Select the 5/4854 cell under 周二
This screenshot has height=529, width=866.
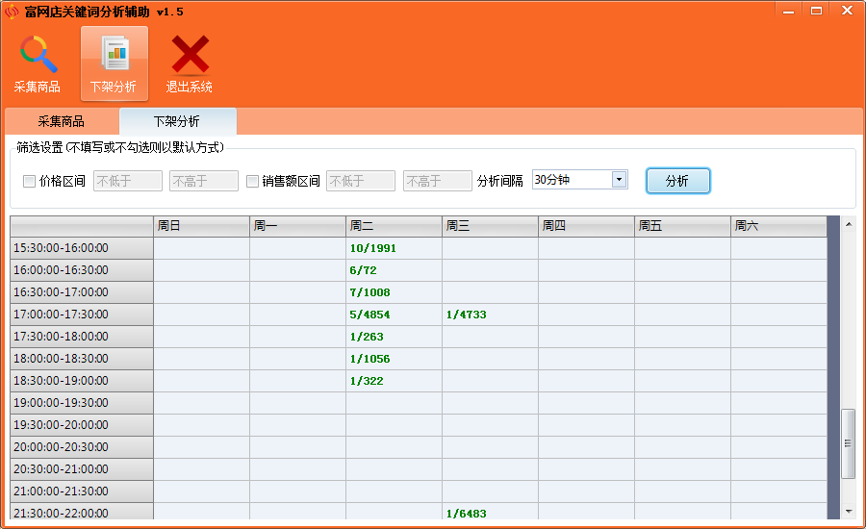click(394, 315)
